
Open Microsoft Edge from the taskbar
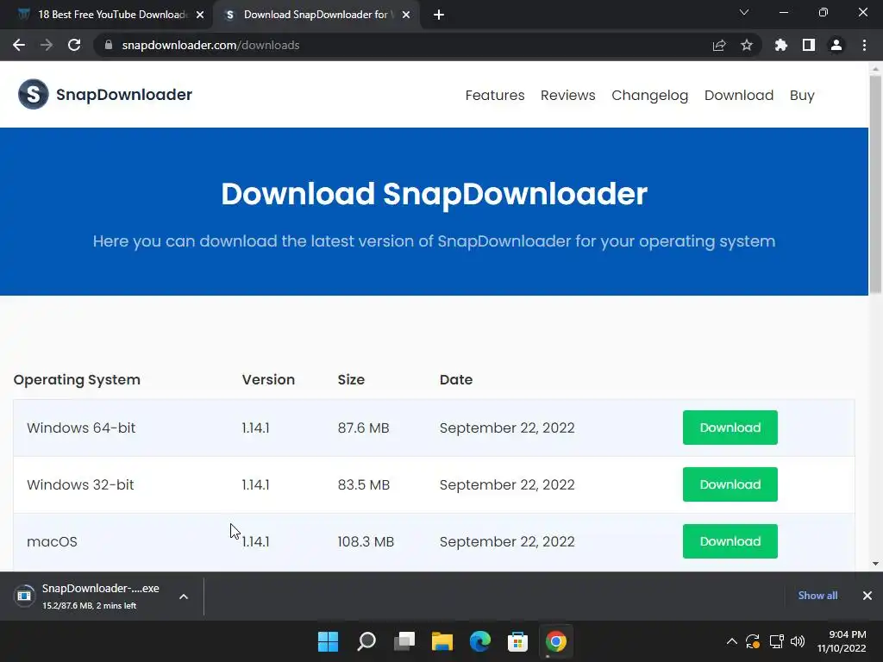click(479, 641)
